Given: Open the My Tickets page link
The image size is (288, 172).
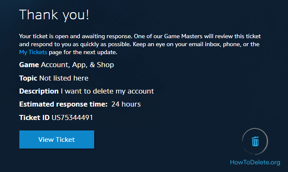Looking at the screenshot, I should tap(33, 52).
